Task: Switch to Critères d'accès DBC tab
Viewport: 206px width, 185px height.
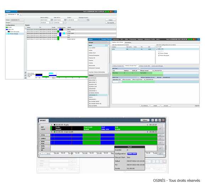Action: tap(145, 66)
